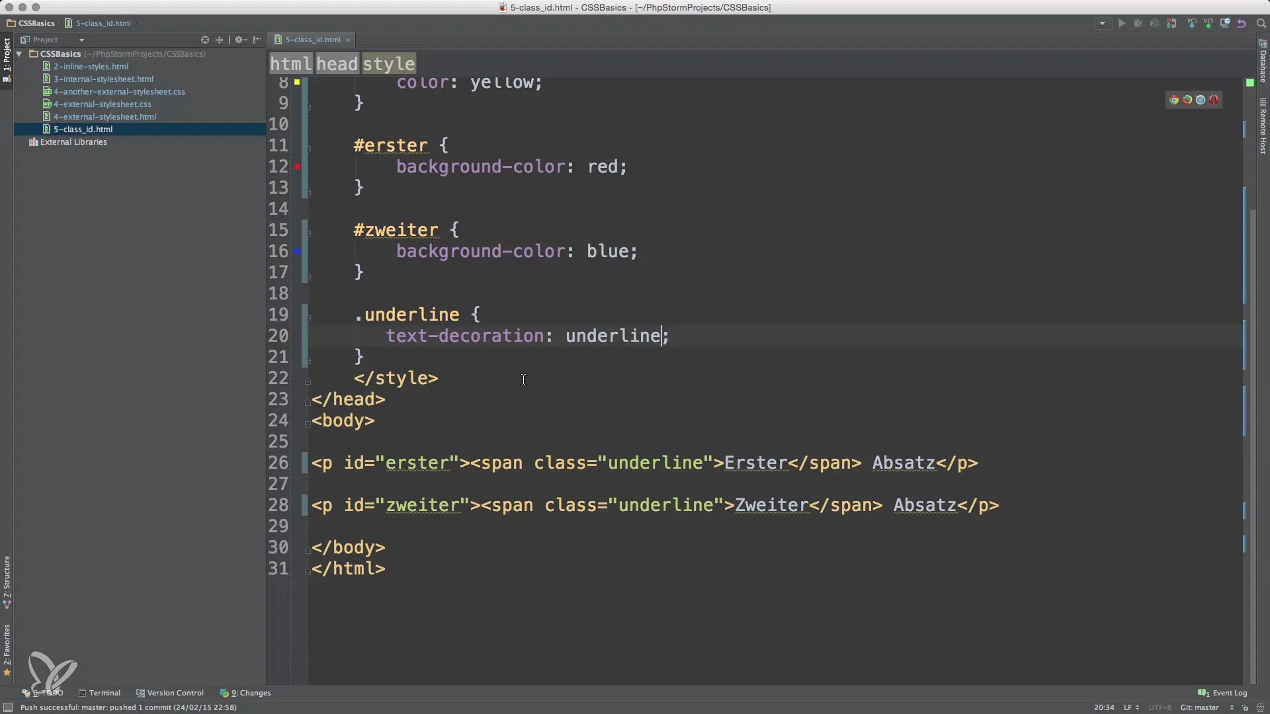Open preview in Firefox browser icon
This screenshot has height=714, width=1270.
[1187, 100]
